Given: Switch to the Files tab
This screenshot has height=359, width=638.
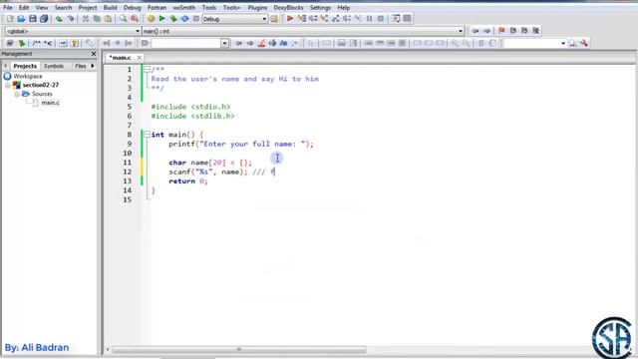Looking at the screenshot, I should click(81, 66).
